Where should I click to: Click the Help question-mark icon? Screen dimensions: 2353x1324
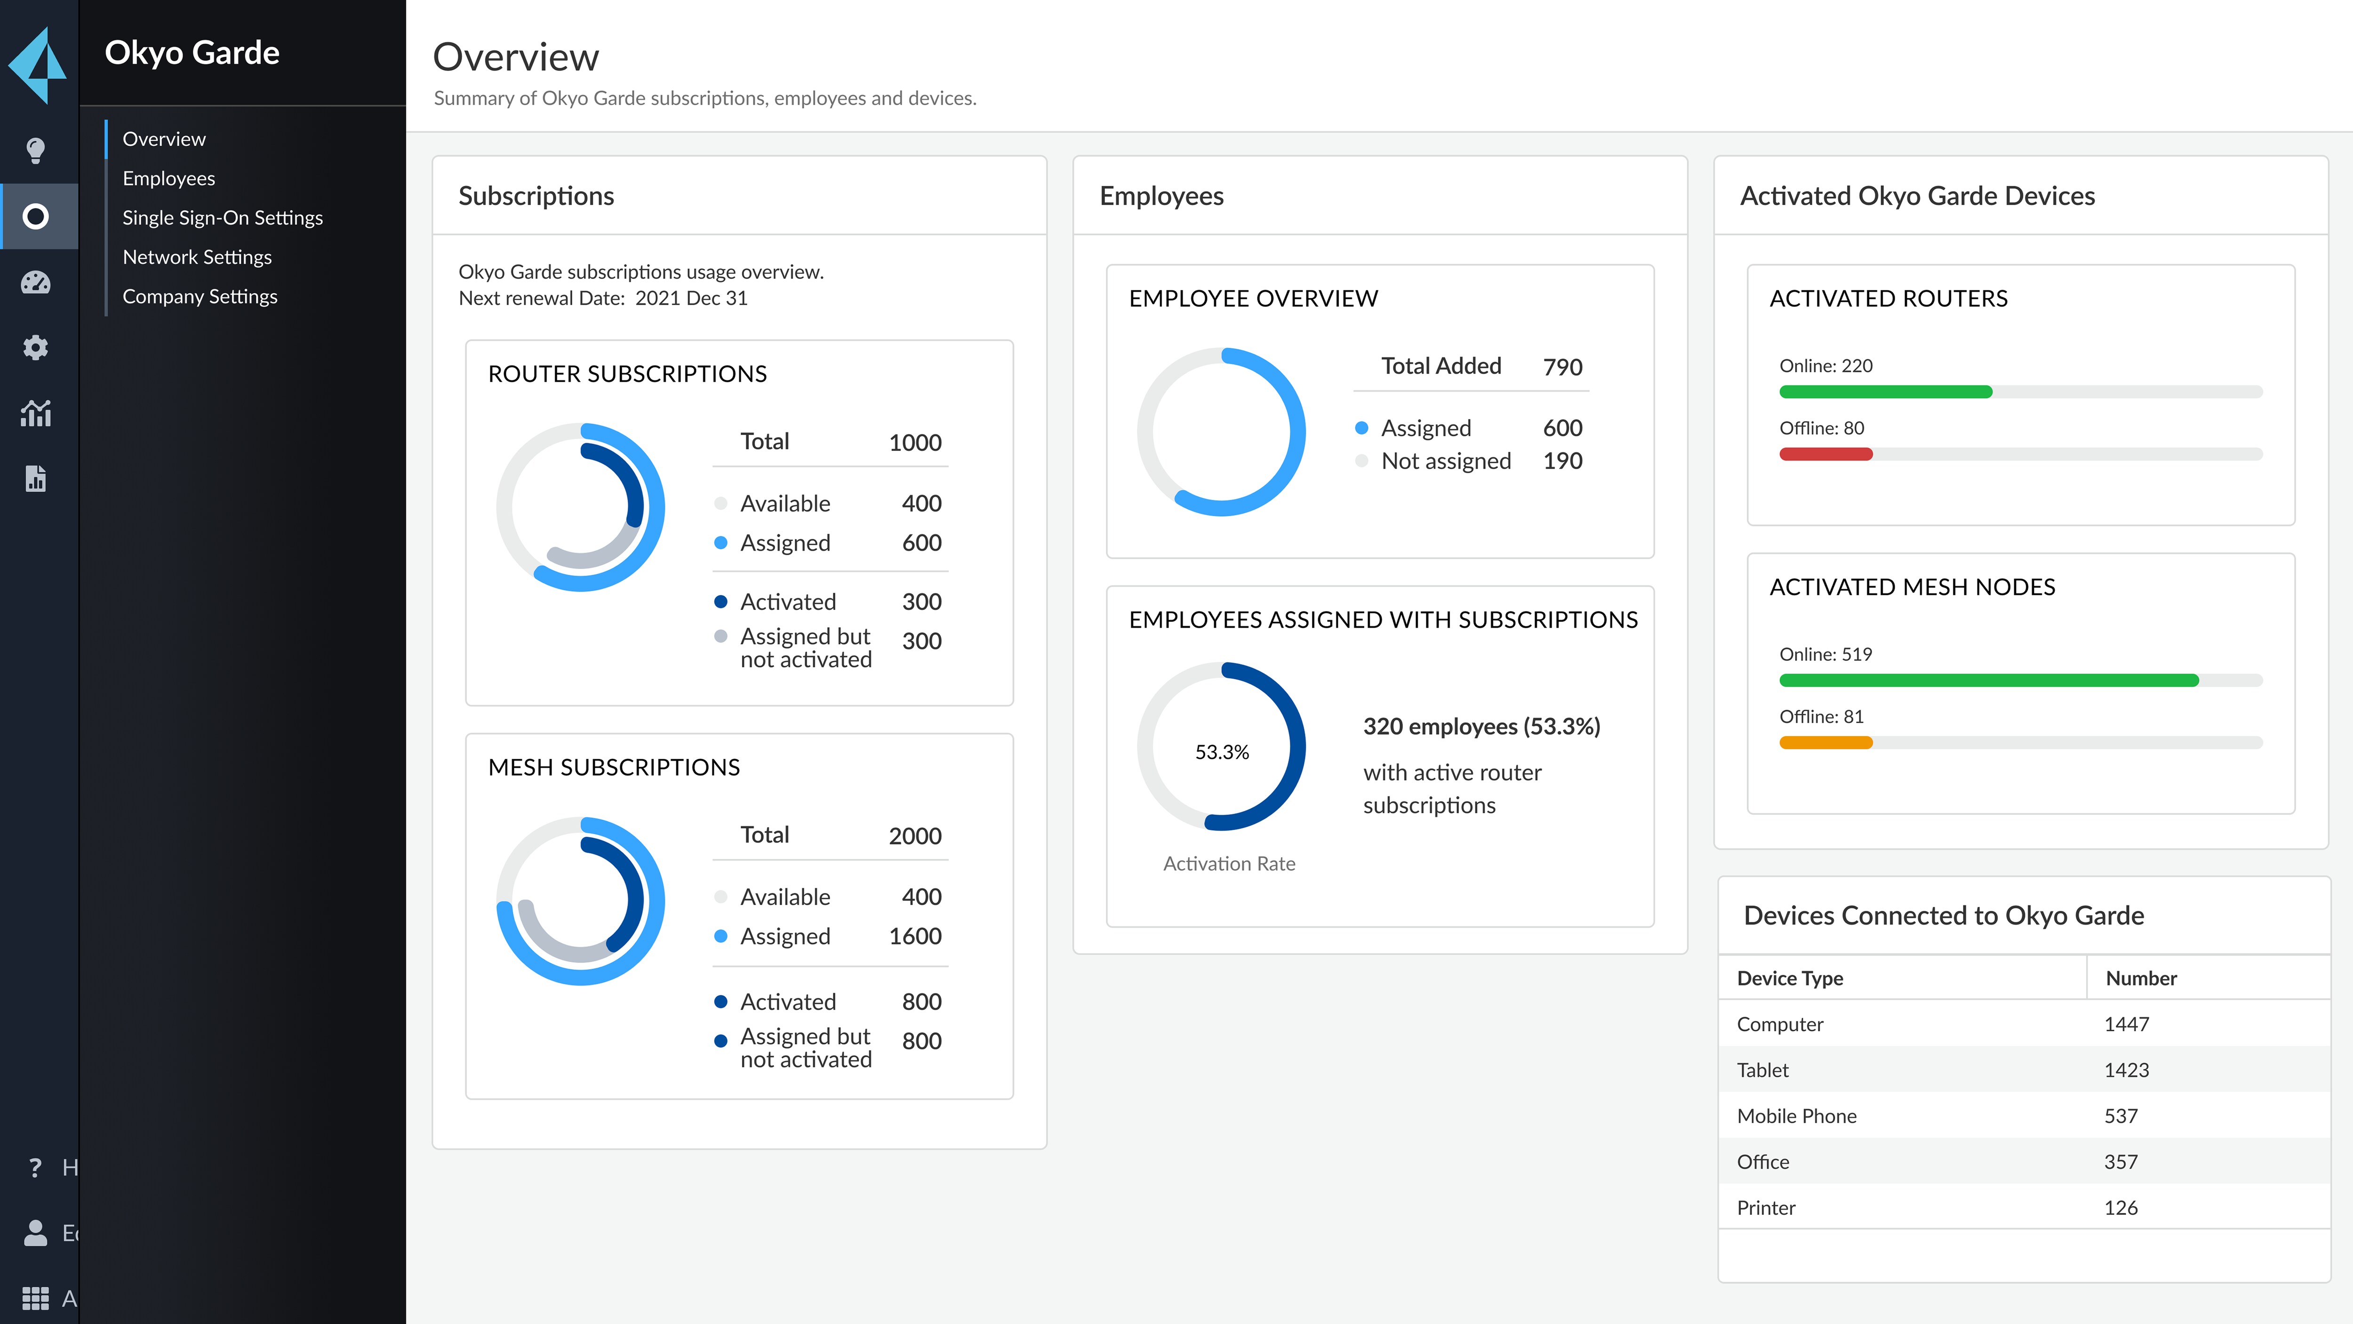[x=36, y=1167]
